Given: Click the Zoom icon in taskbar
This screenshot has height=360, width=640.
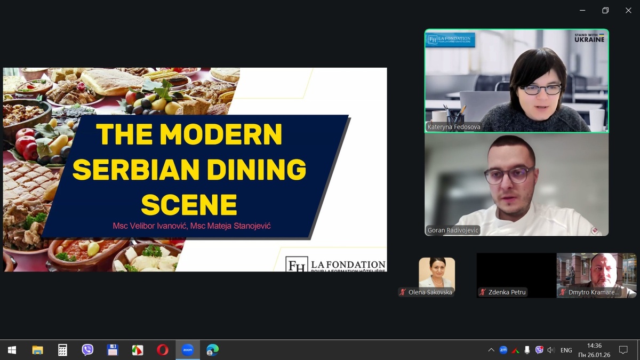Looking at the screenshot, I should (x=187, y=350).
